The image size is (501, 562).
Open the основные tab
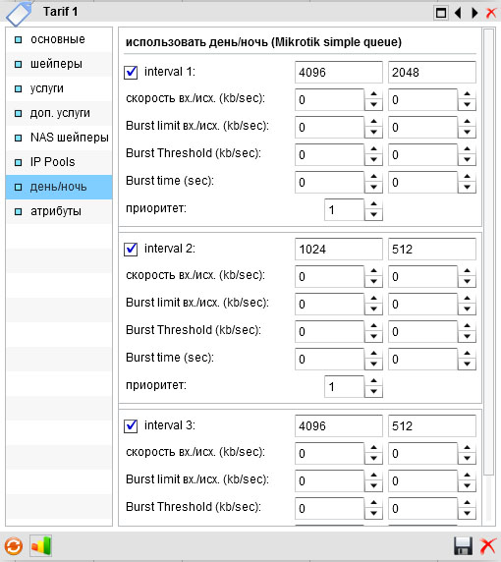click(59, 39)
